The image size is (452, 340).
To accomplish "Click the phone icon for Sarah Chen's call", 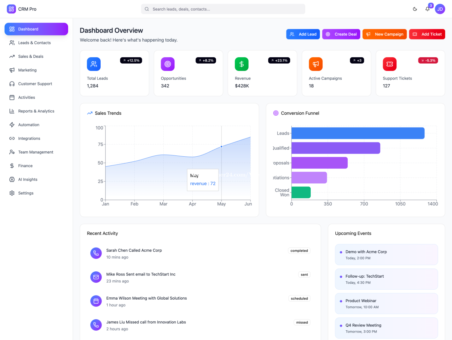I will tap(96, 253).
